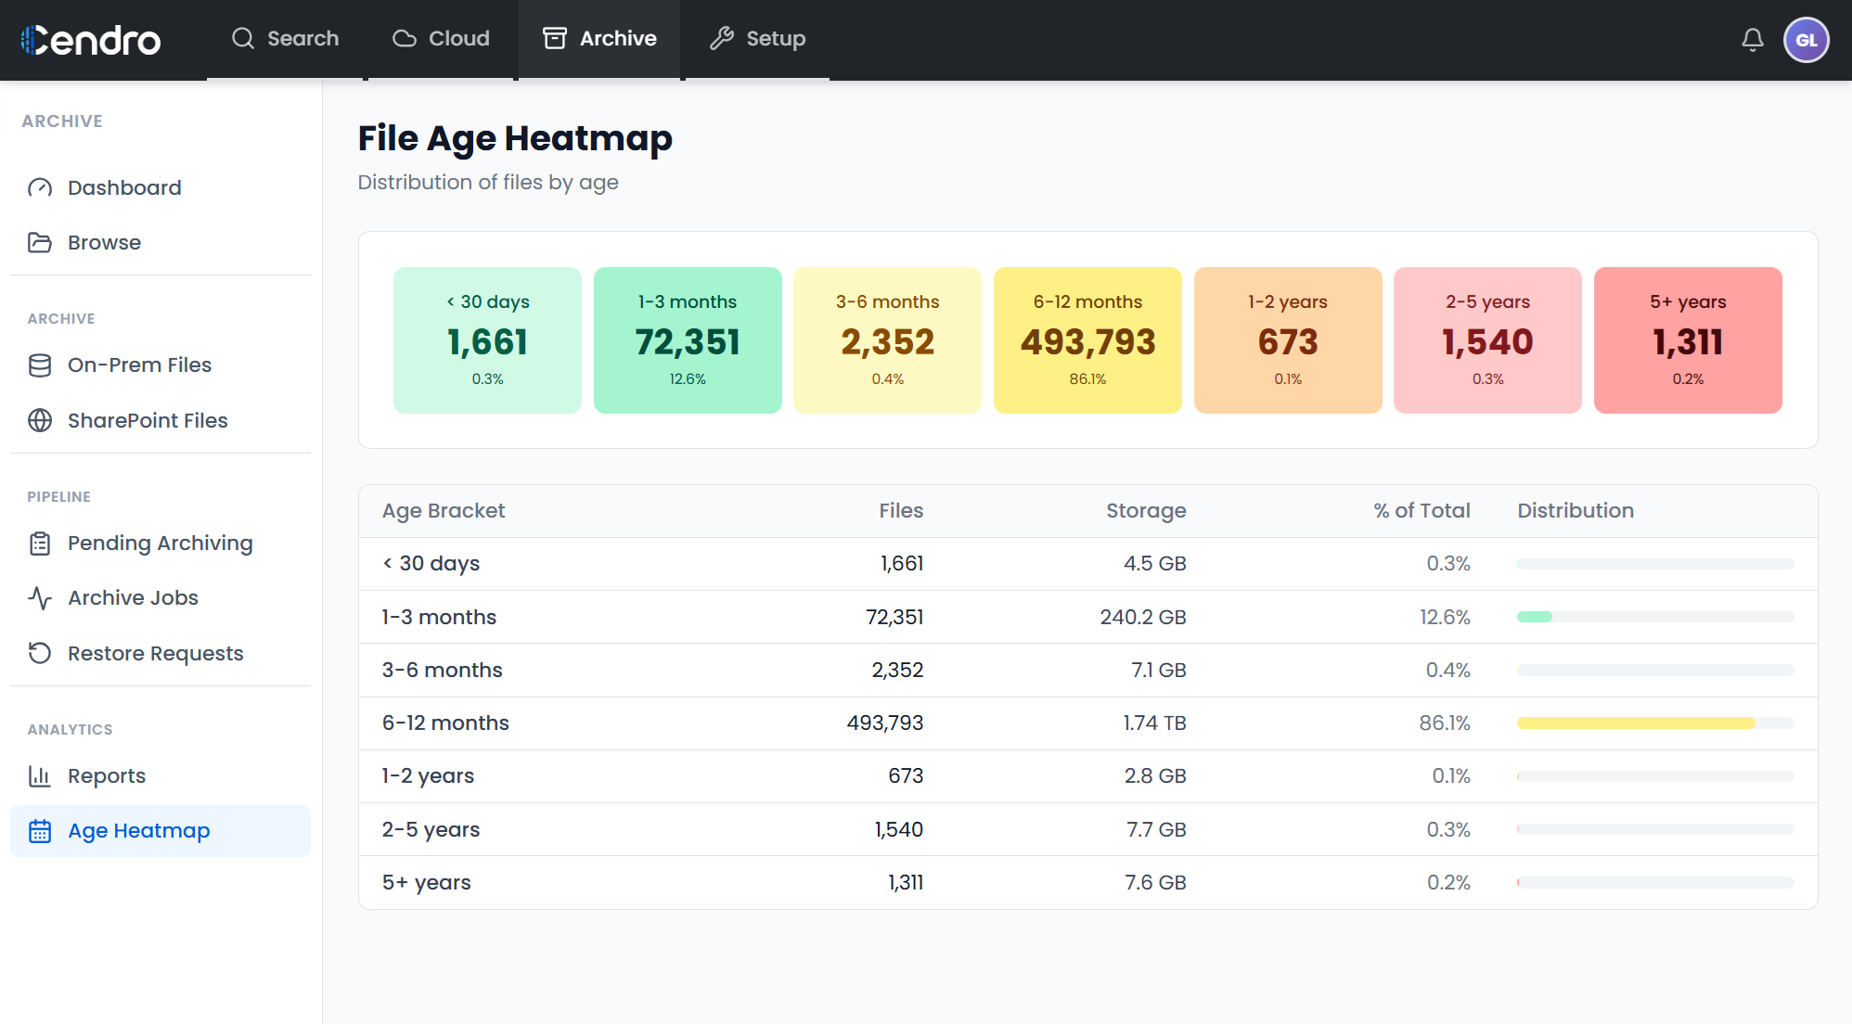Select the 1-3 months heatmap tile
1852x1024 pixels.
point(688,340)
